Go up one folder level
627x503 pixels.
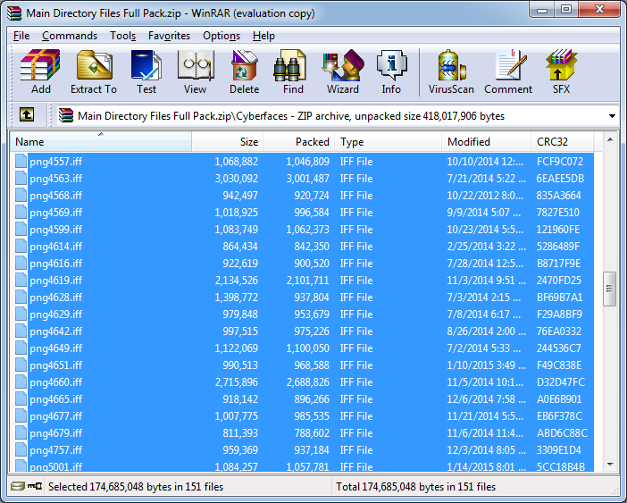[x=27, y=115]
